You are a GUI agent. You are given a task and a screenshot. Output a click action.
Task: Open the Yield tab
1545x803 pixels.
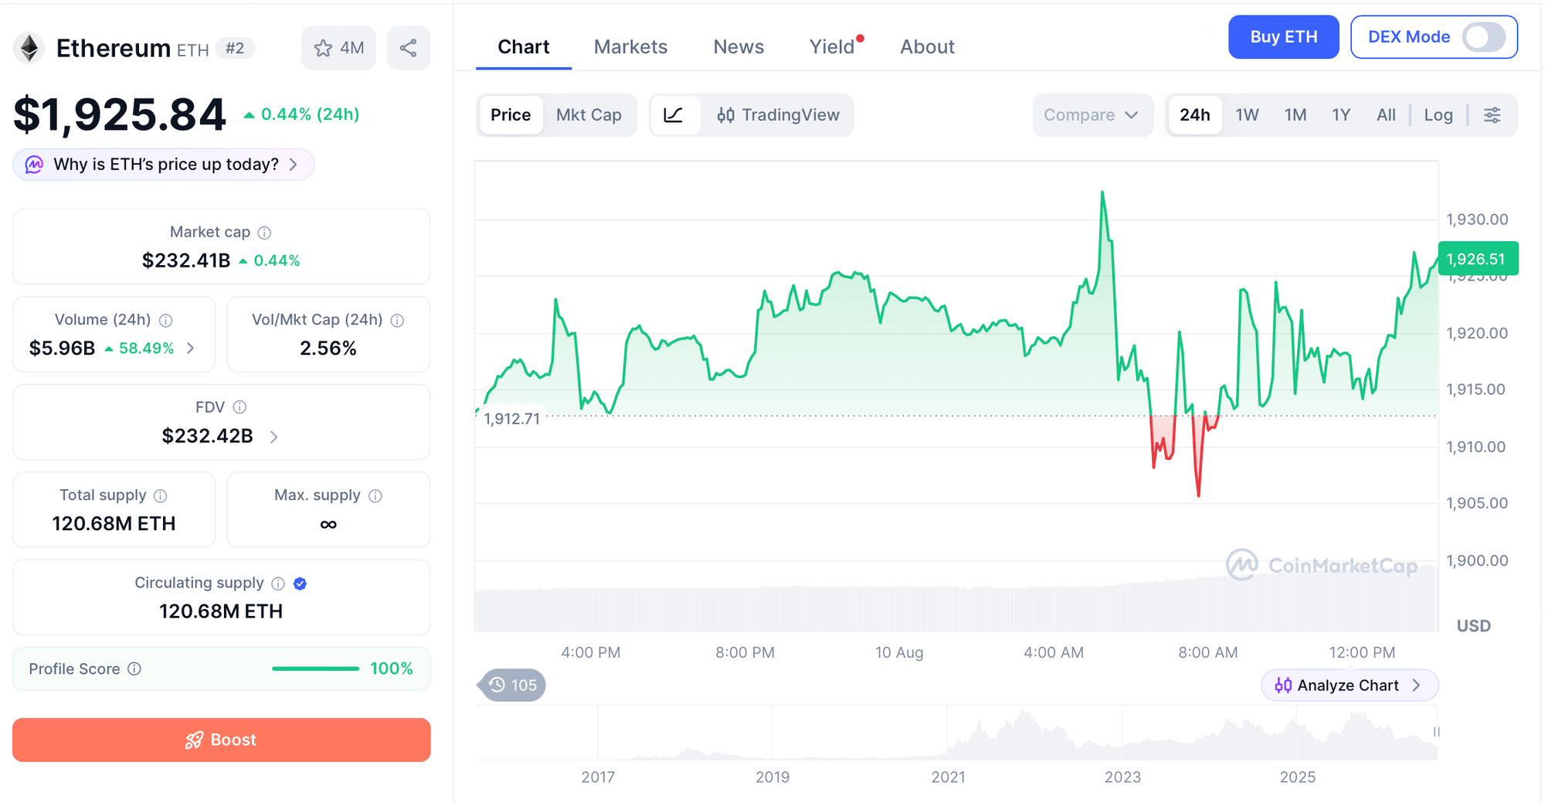[x=832, y=47]
